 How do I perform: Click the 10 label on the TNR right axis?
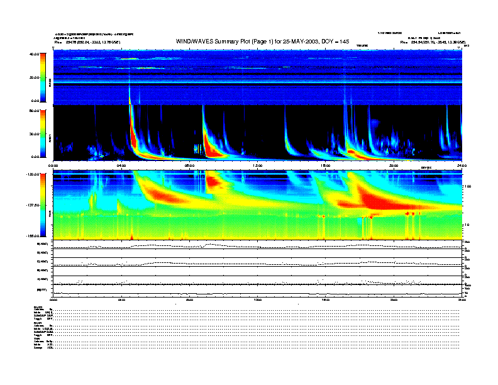point(467,225)
